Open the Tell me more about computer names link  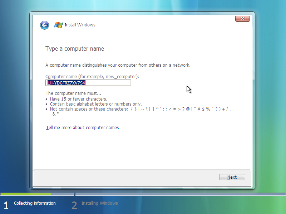coord(82,127)
